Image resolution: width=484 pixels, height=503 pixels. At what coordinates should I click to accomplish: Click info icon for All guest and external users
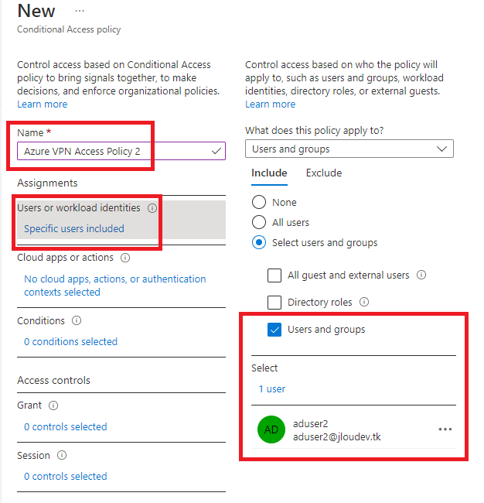click(x=421, y=275)
